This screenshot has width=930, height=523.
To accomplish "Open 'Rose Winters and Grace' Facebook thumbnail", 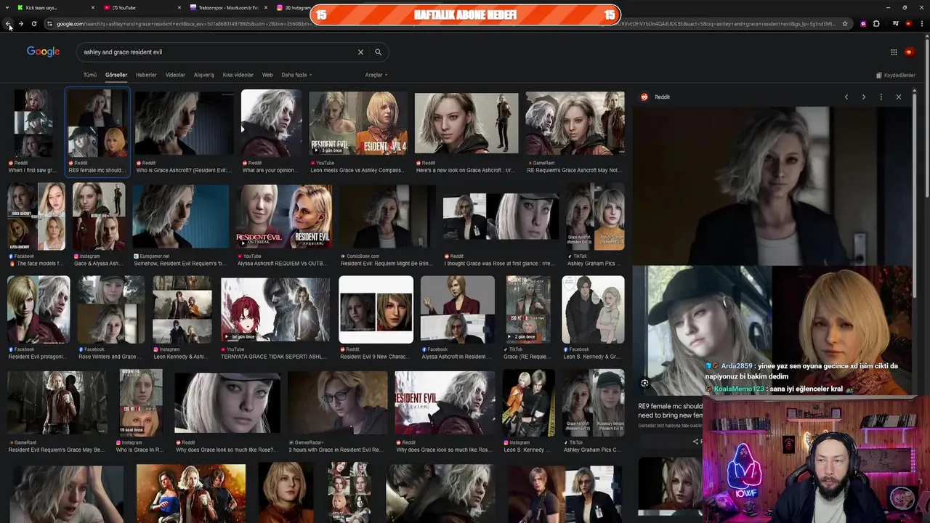I will [x=111, y=318].
